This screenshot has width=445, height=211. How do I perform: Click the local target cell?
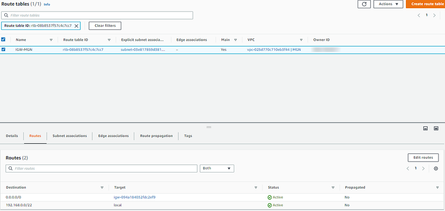[x=118, y=205]
